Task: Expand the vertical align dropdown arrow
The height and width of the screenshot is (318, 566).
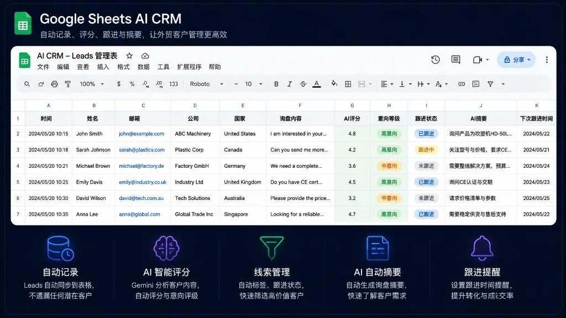Action: tap(411, 84)
